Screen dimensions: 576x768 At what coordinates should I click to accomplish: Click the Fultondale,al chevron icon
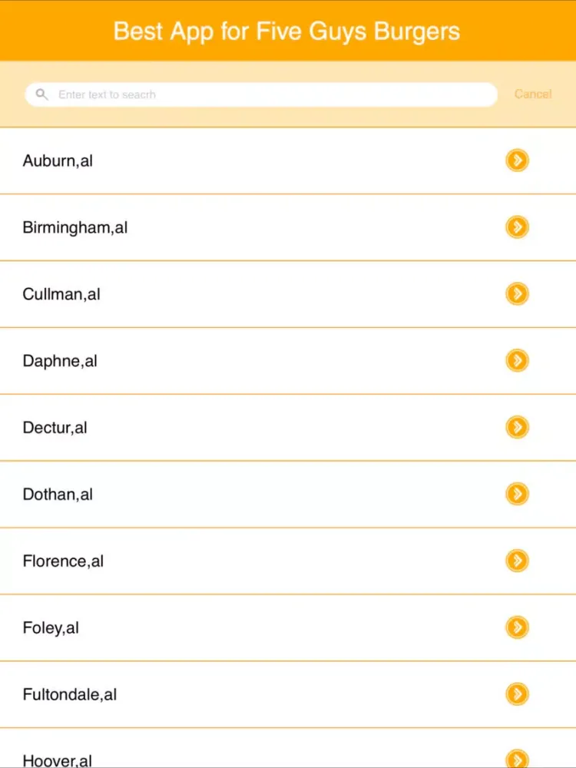[517, 694]
